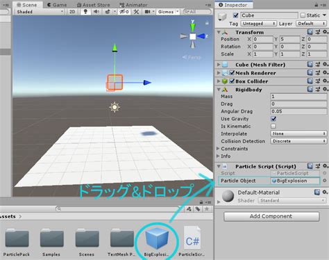Switch to Game tab
The image size is (329, 260).
(x=57, y=5)
